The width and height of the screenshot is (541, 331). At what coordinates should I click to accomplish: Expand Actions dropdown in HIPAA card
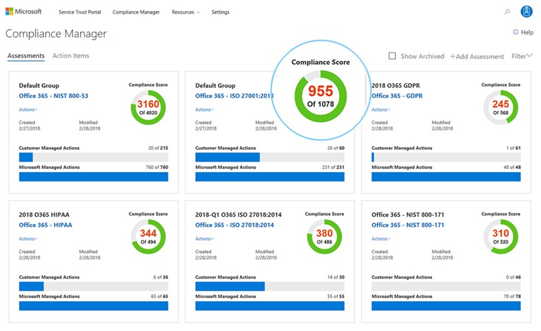coord(28,239)
